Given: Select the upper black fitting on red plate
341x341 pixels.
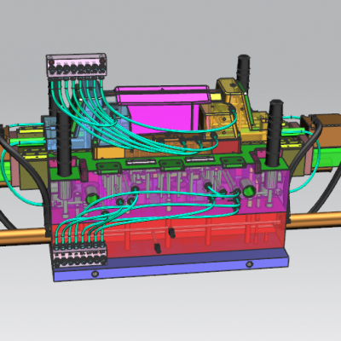Looking at the screenshot, I should [171, 233].
